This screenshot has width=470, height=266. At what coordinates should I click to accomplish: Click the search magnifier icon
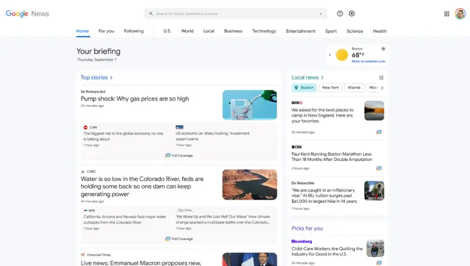coord(151,14)
